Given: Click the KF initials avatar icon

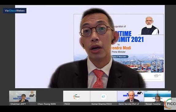Looking at the screenshot, I should point(104,97).
